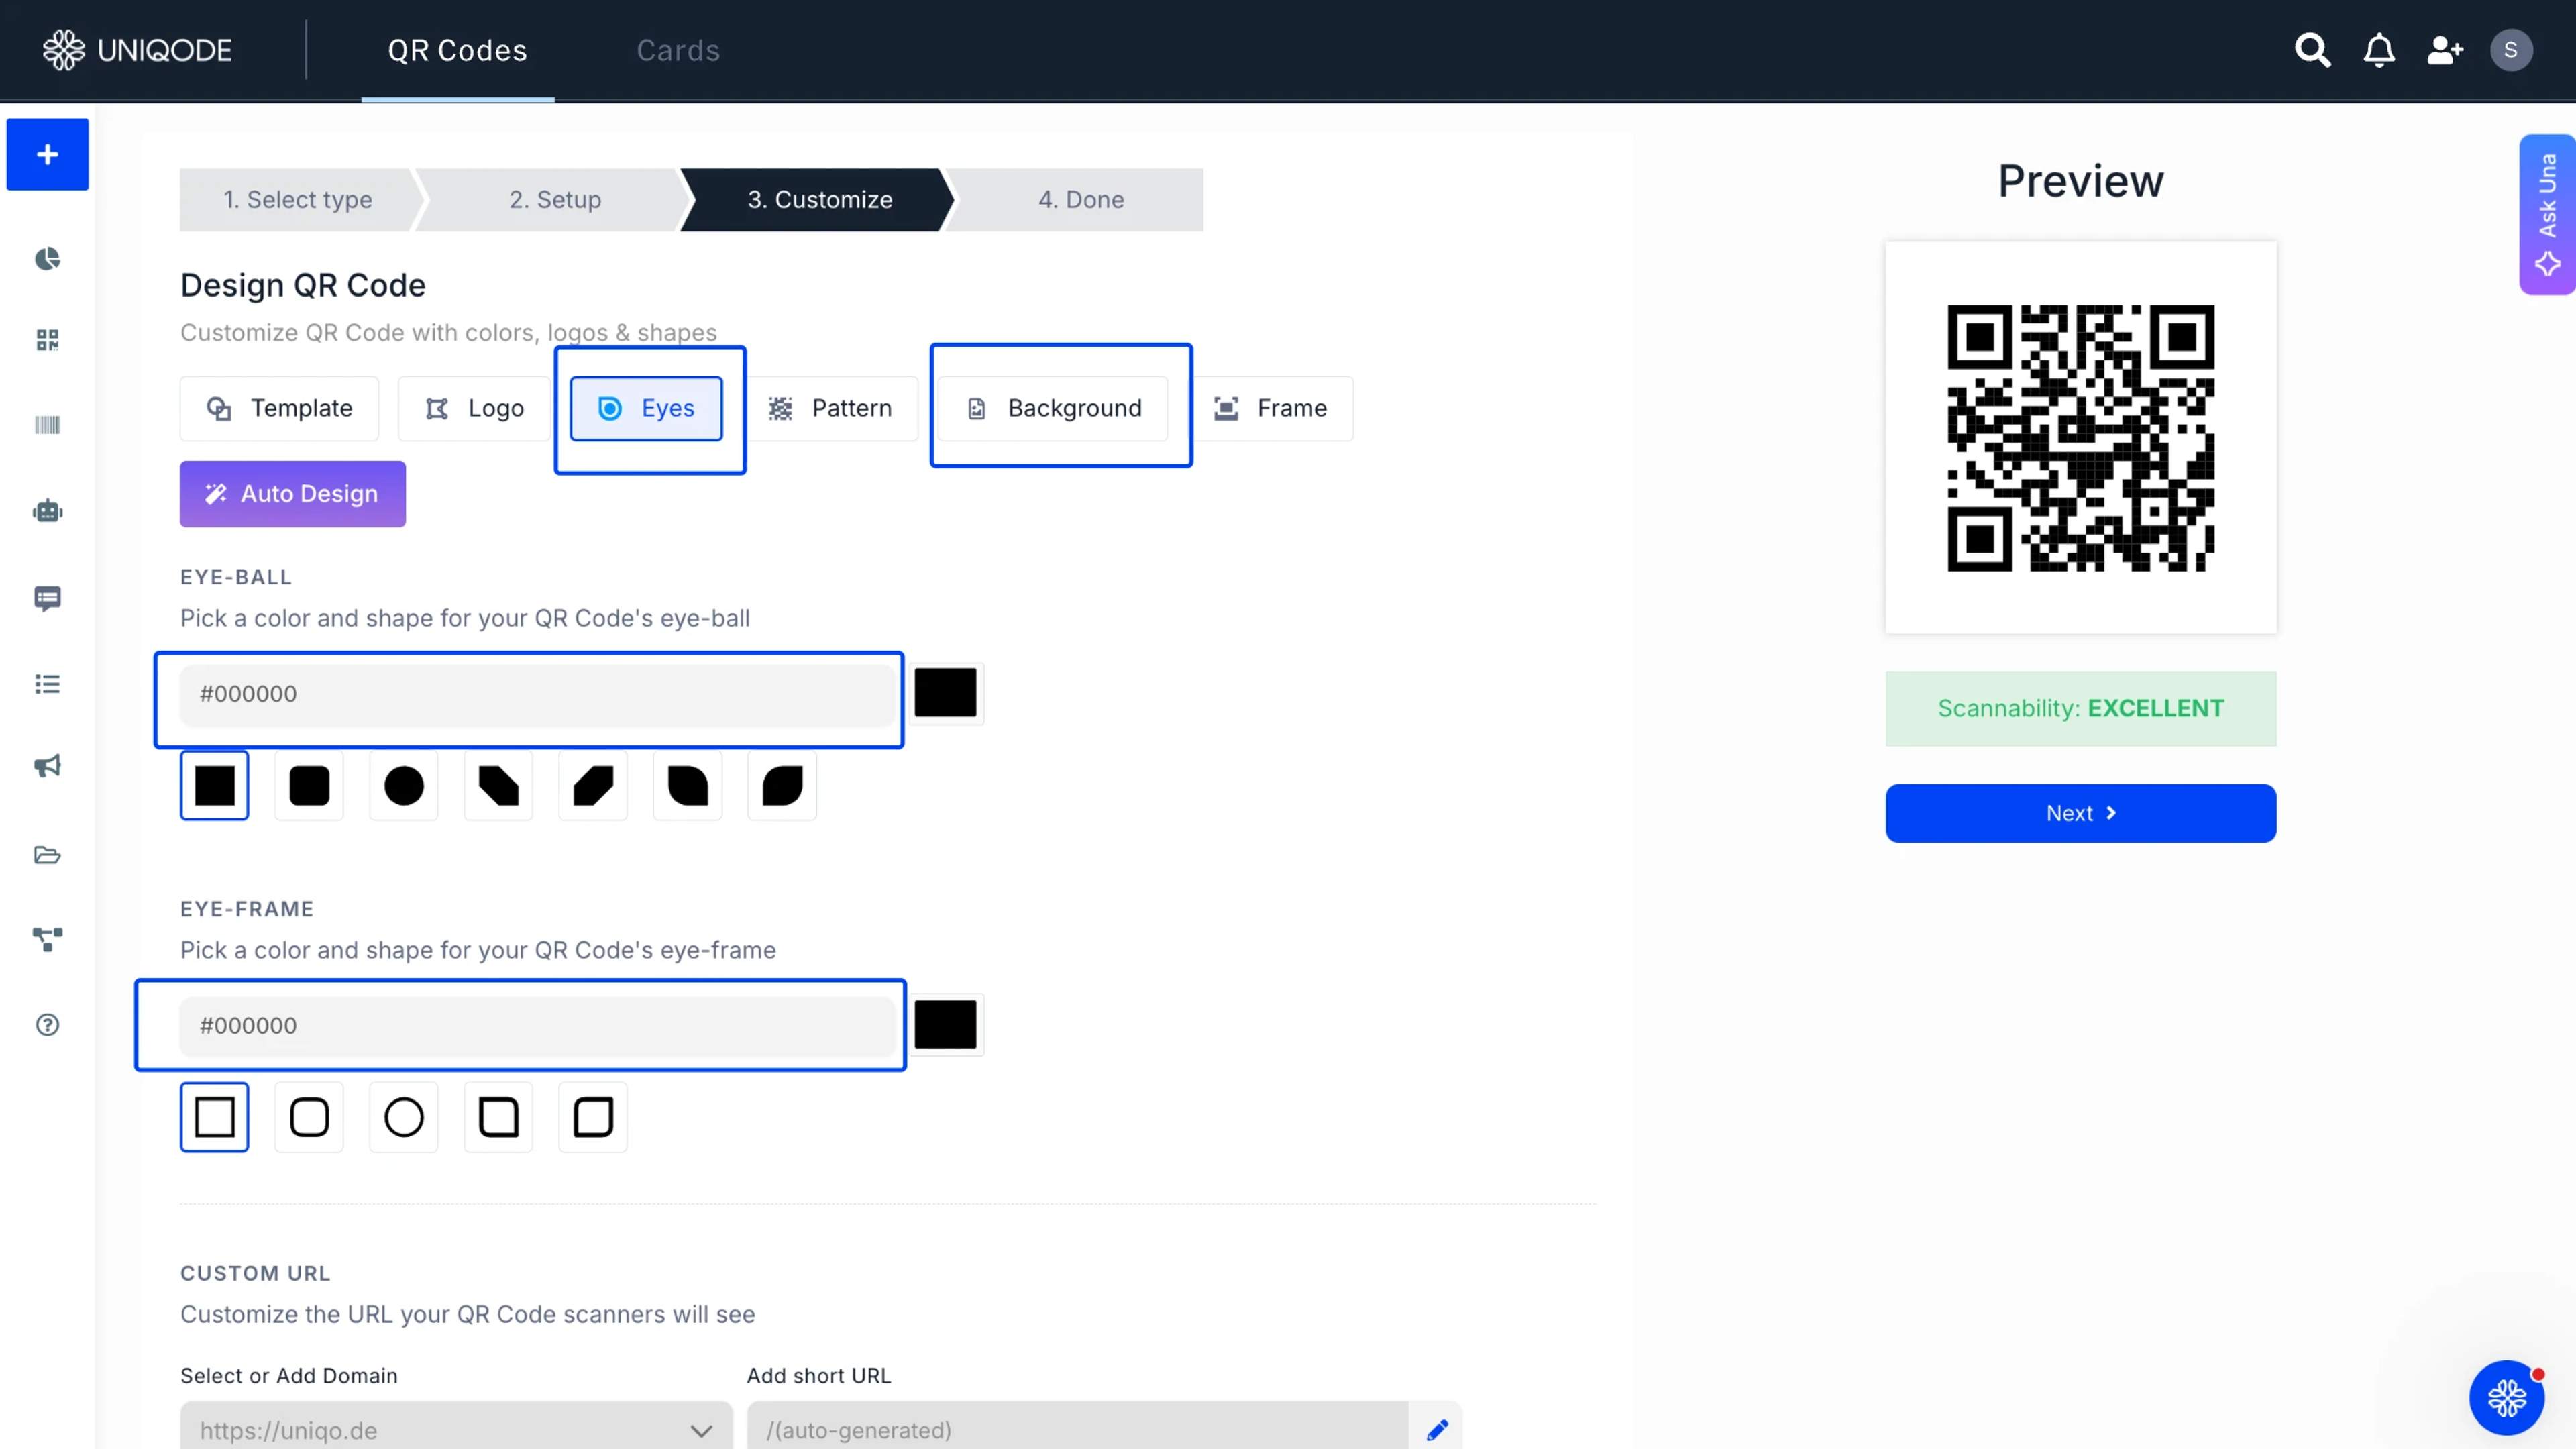Click the QR code preview image

[x=2081, y=438]
